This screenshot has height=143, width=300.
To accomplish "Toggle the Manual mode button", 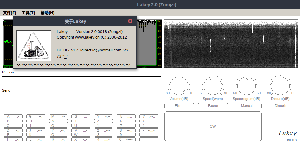I will pyautogui.click(x=247, y=106).
